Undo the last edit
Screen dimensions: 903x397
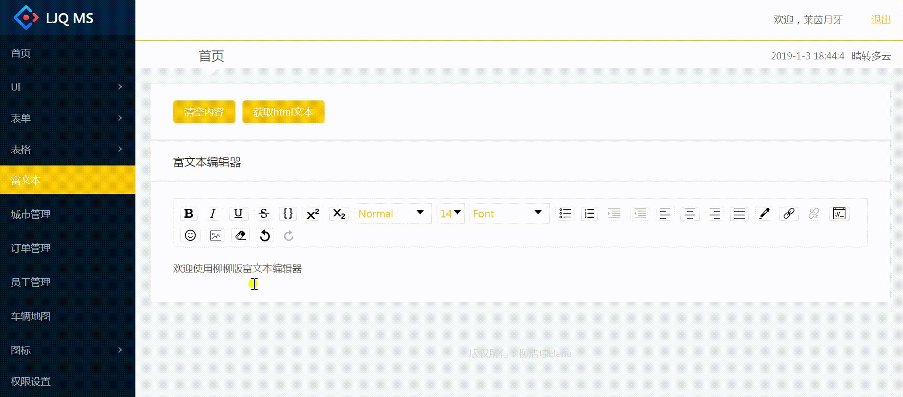tap(265, 235)
